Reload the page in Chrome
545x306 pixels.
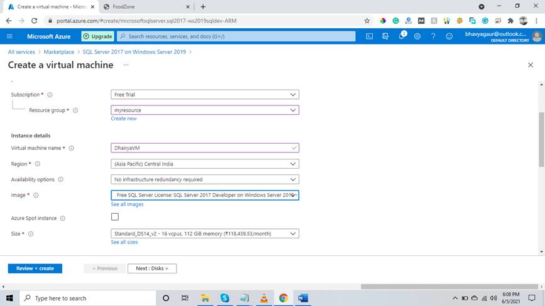(x=34, y=21)
